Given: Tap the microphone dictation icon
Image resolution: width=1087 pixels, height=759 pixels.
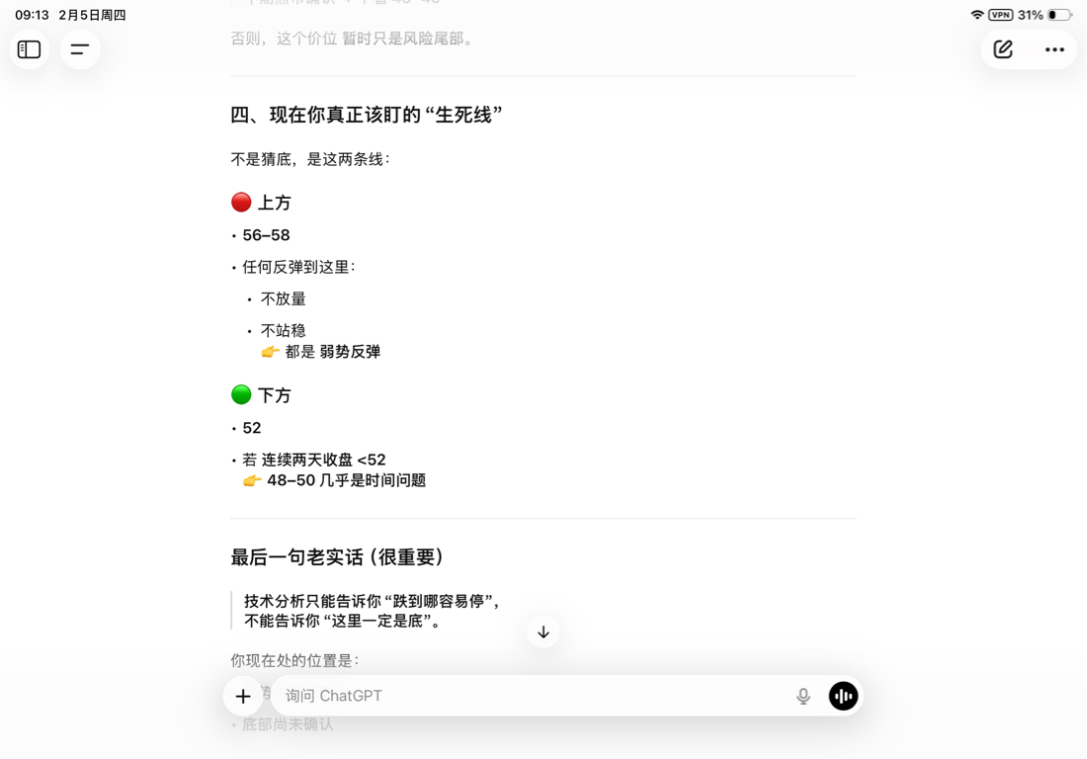Looking at the screenshot, I should [803, 697].
